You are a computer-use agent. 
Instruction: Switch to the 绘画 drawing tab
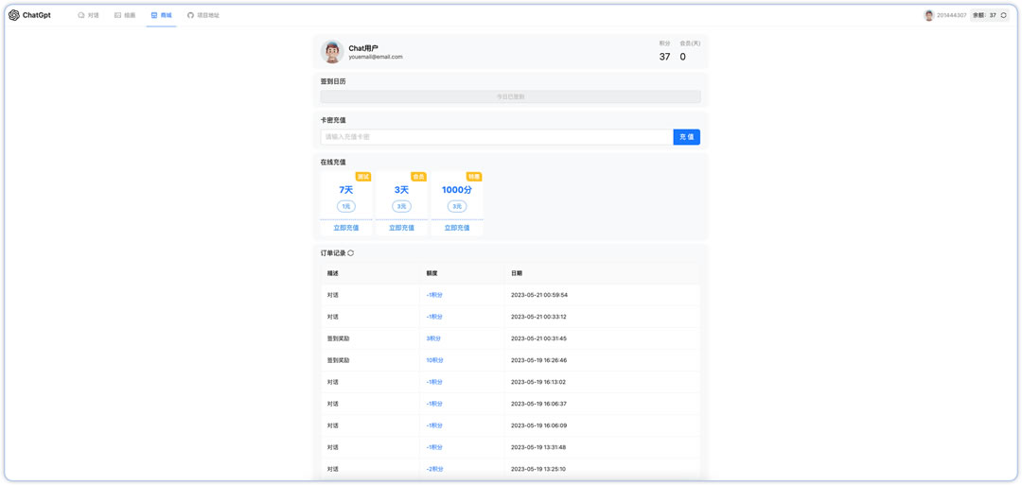pyautogui.click(x=125, y=15)
